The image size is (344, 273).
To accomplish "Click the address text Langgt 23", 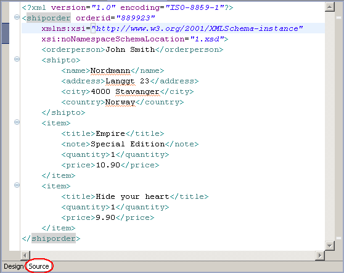I will pyautogui.click(x=127, y=82).
